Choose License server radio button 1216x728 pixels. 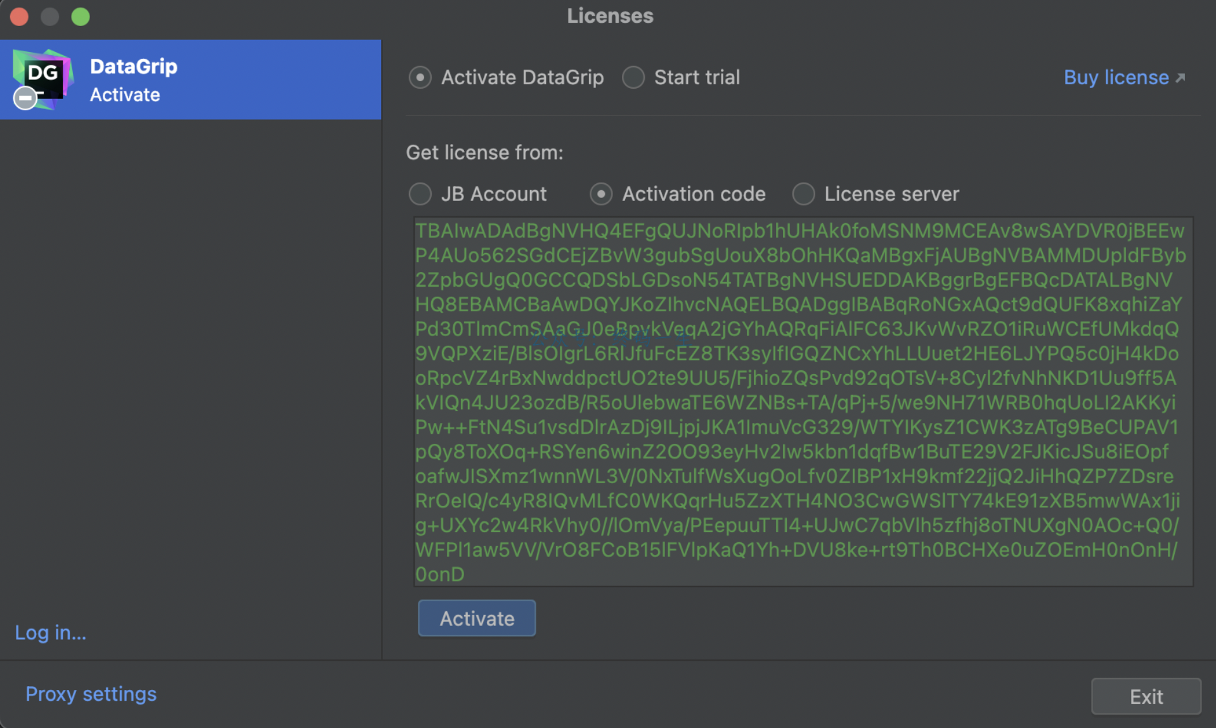point(803,194)
